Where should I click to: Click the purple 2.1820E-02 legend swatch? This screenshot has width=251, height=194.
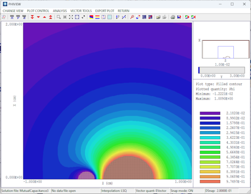(210, 114)
